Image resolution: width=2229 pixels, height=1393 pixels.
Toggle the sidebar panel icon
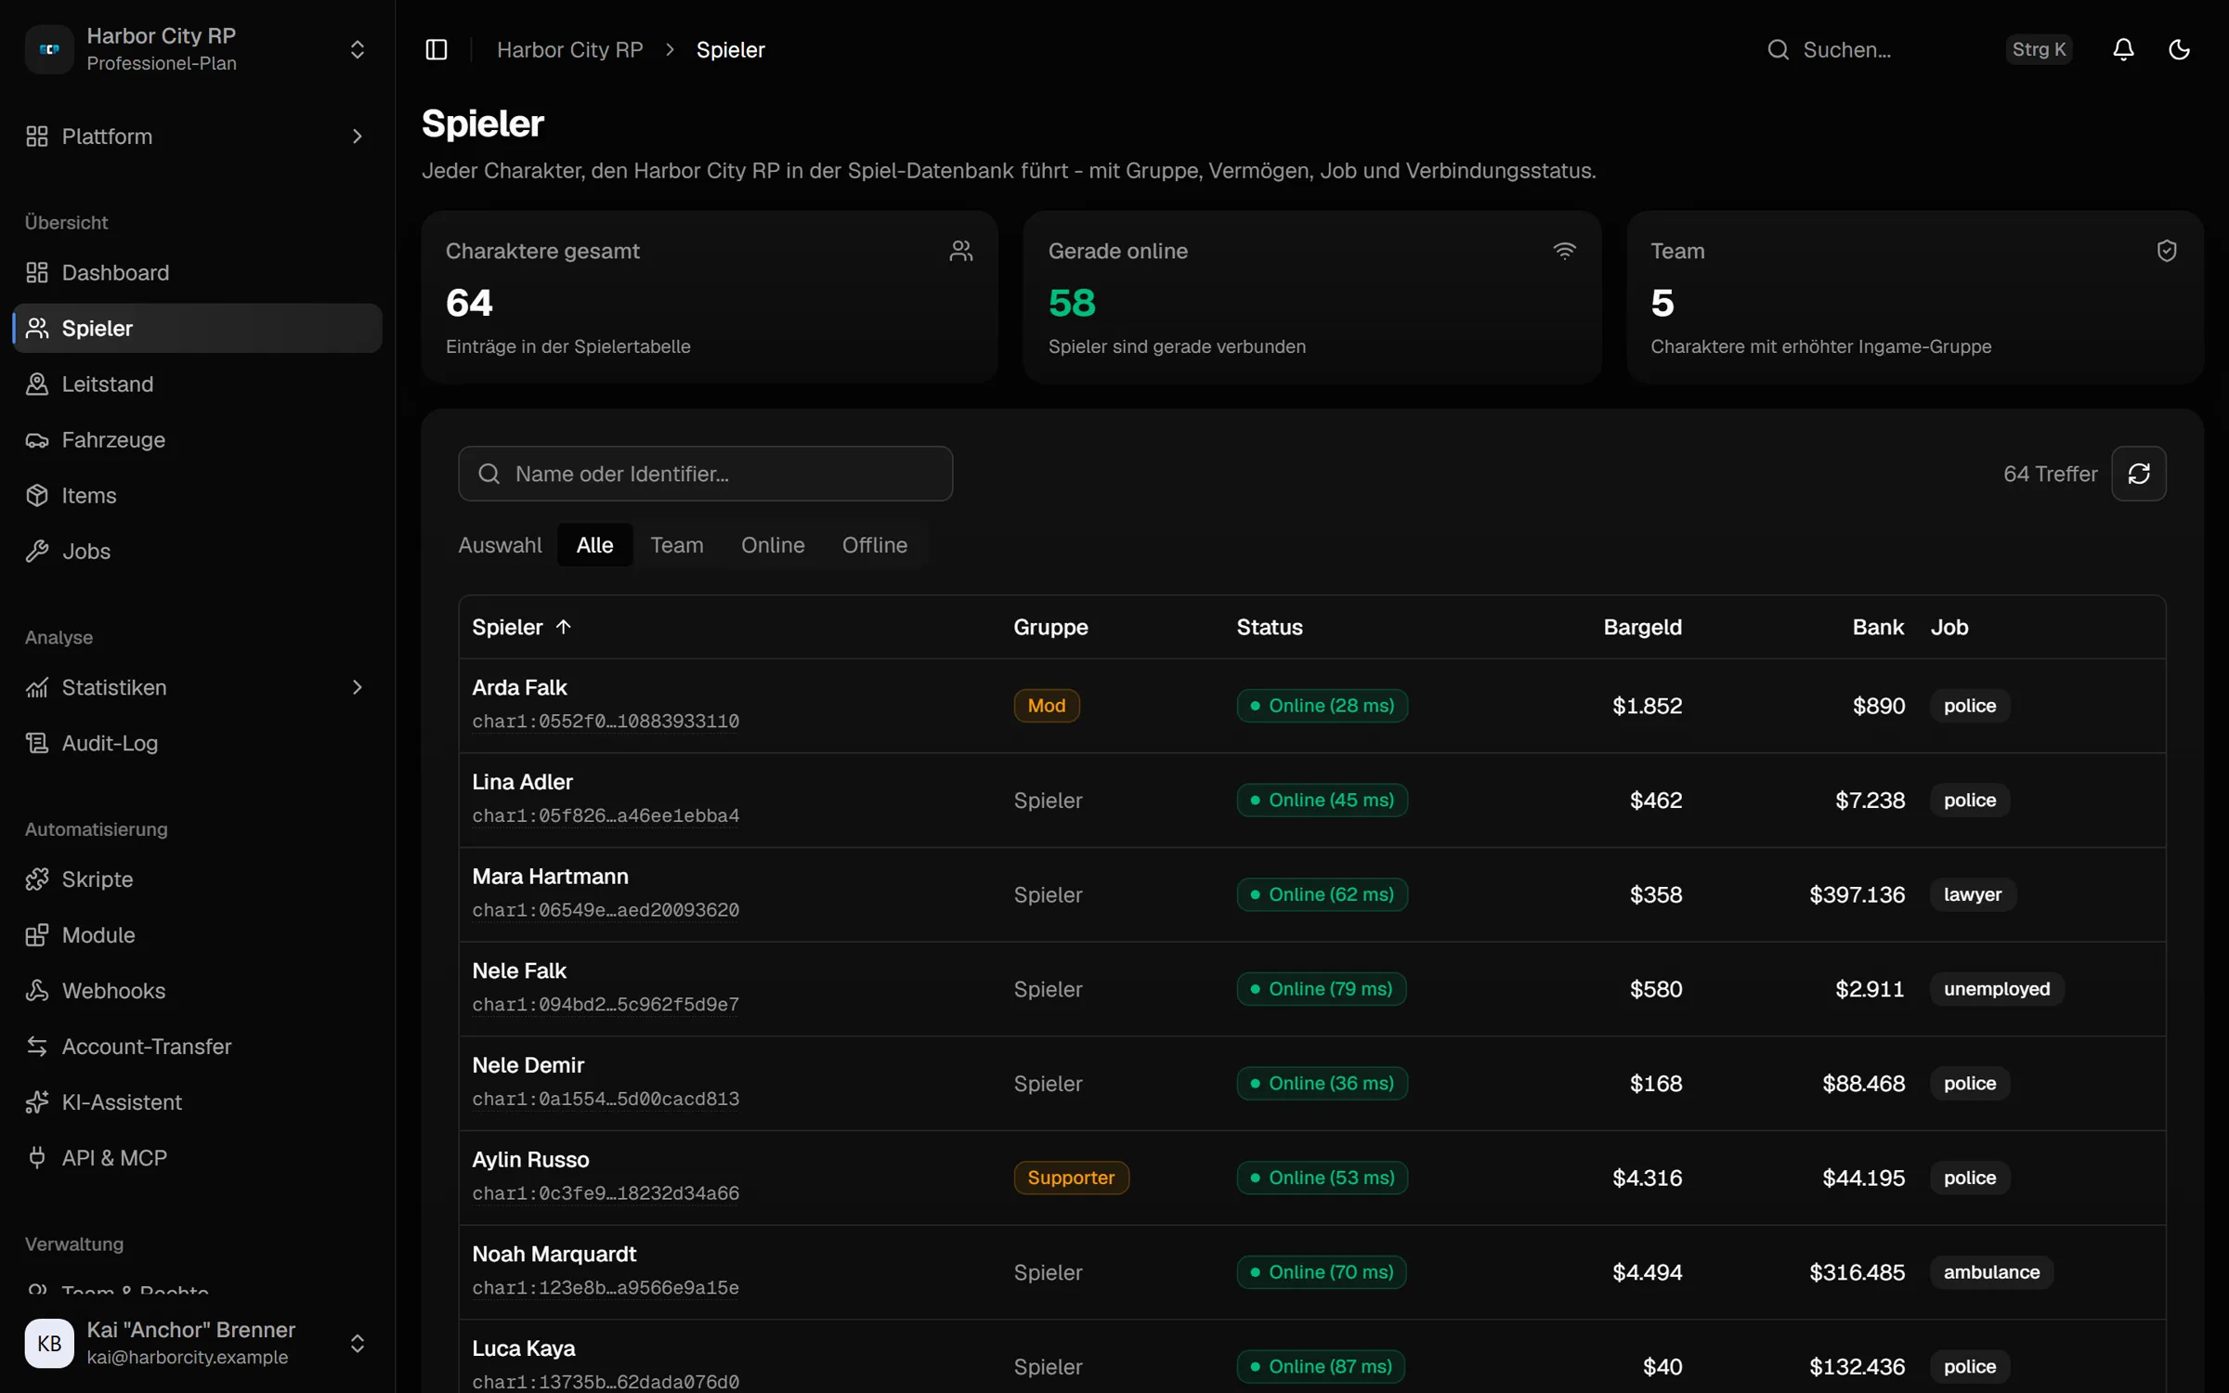pos(436,49)
